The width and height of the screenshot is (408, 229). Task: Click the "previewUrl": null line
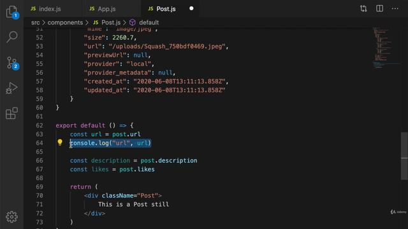tap(117, 55)
